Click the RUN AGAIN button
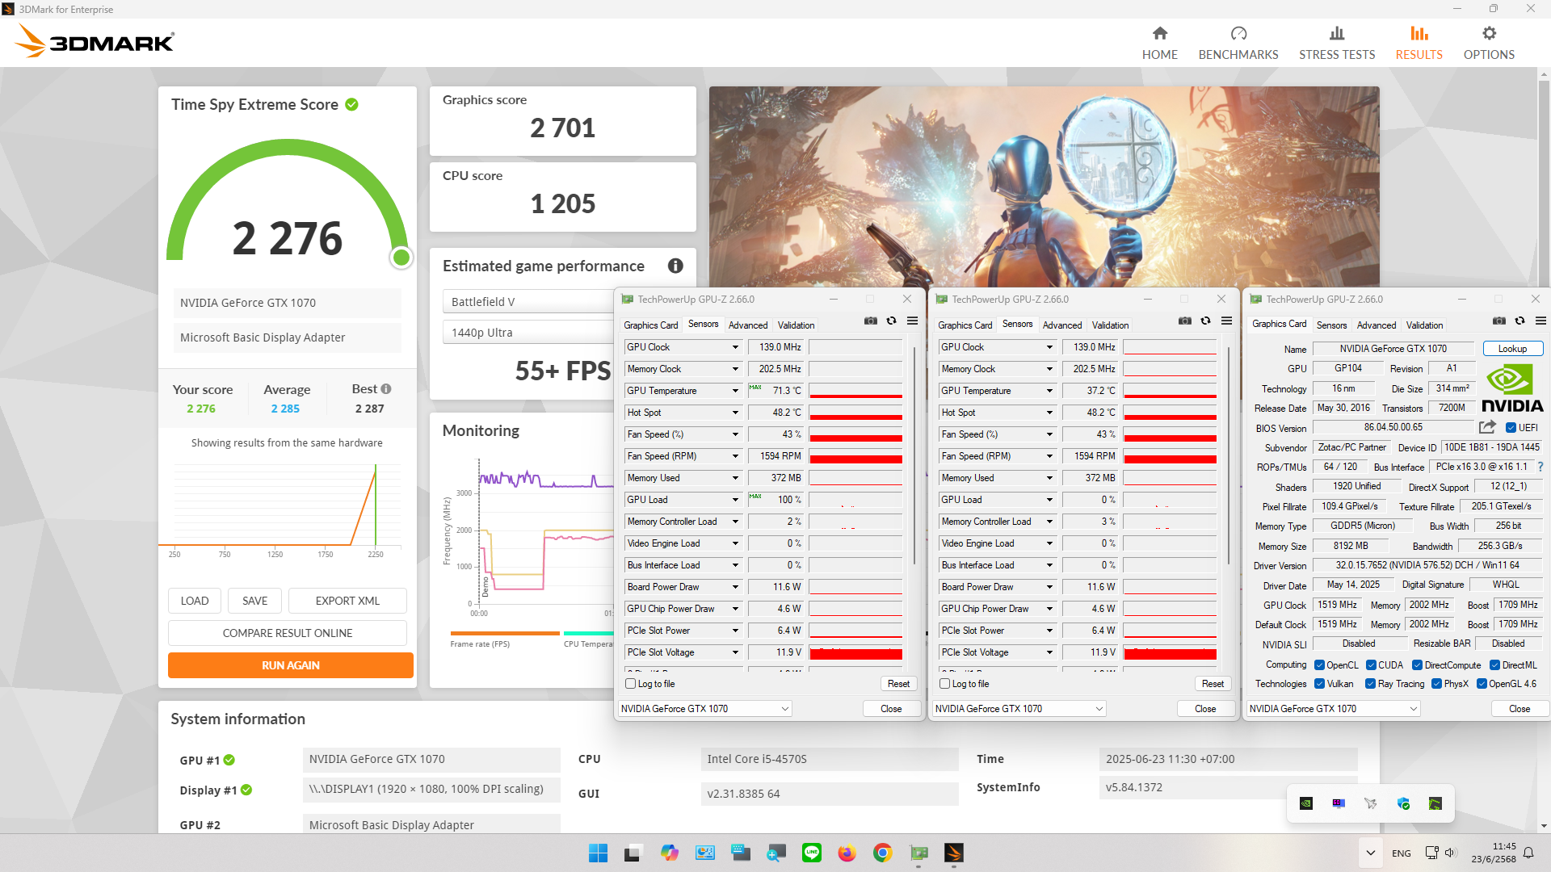The height and width of the screenshot is (872, 1551). [x=291, y=665]
